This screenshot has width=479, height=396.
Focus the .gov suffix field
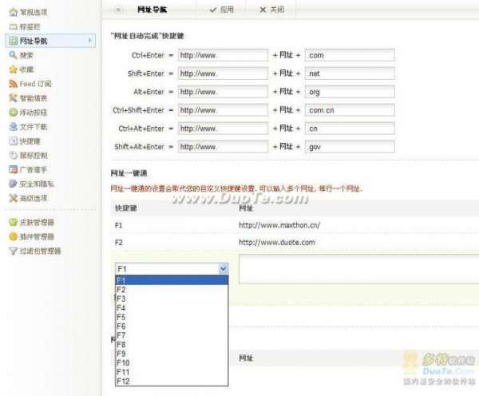350,147
